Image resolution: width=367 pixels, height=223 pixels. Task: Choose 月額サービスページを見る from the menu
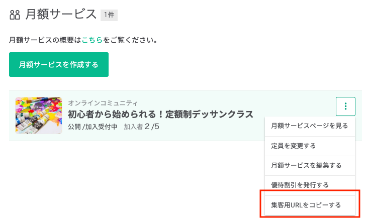point(310,126)
